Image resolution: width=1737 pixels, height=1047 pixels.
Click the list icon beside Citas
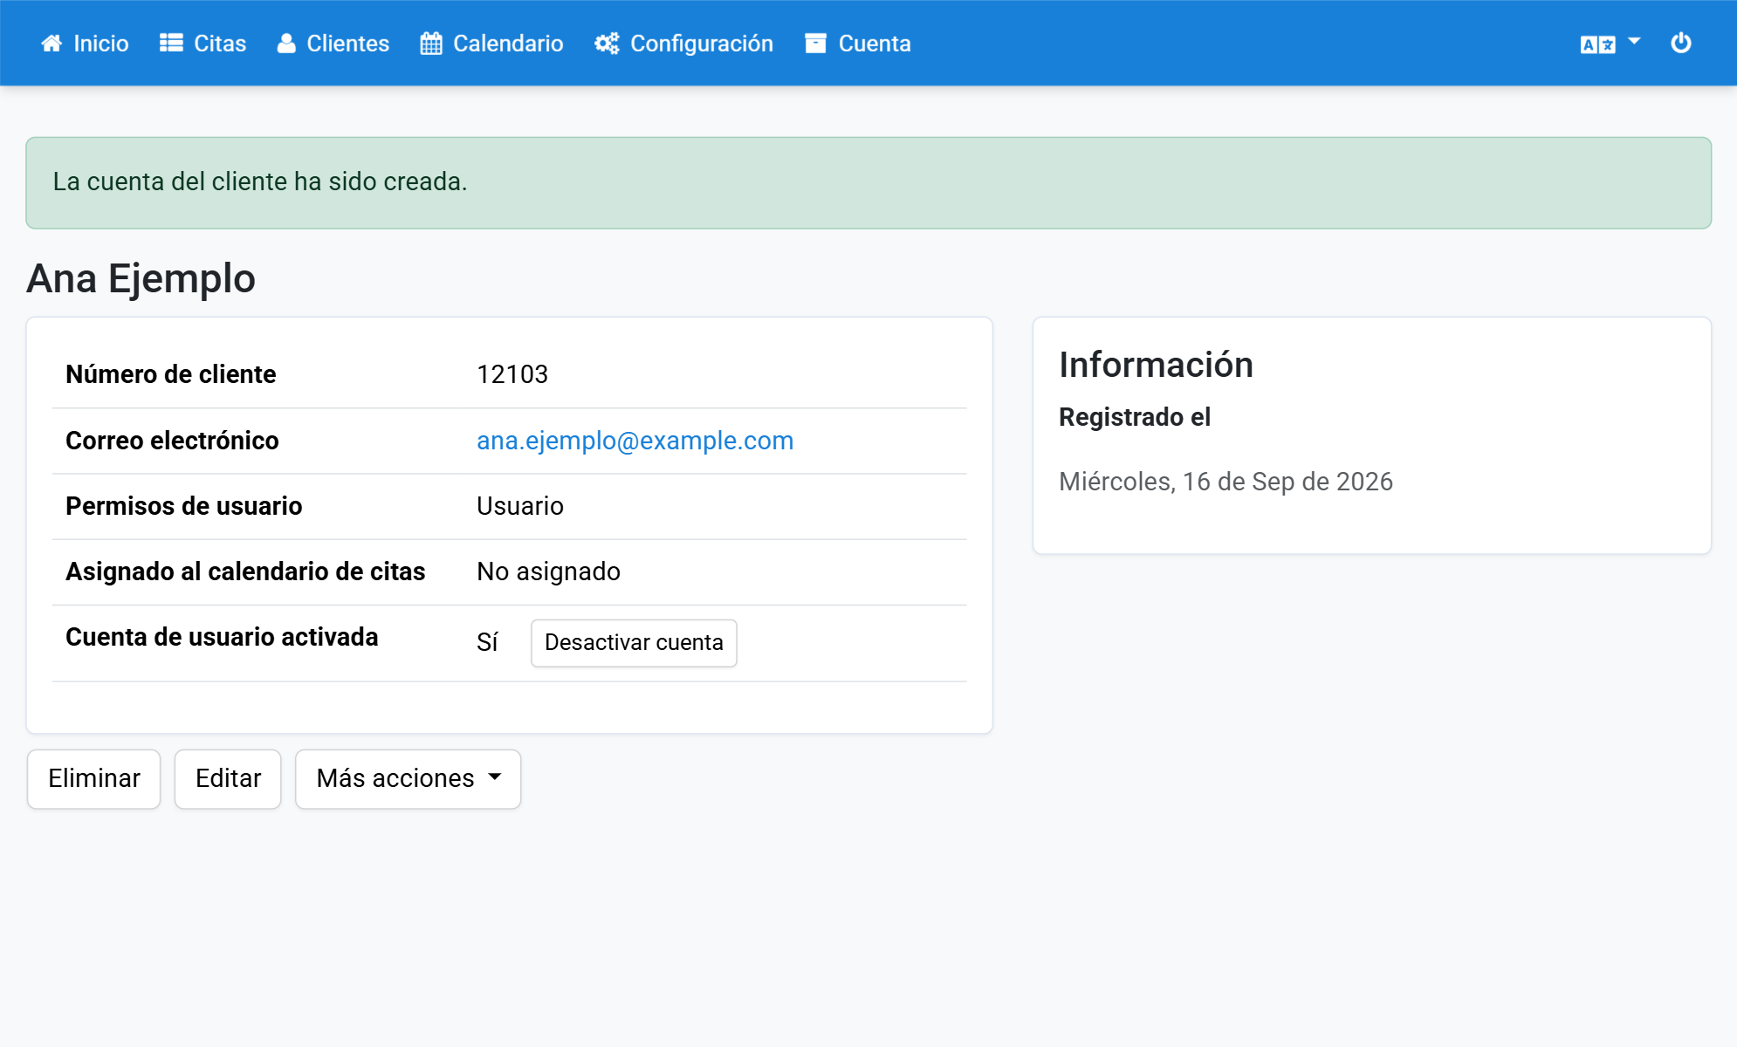pyautogui.click(x=171, y=44)
